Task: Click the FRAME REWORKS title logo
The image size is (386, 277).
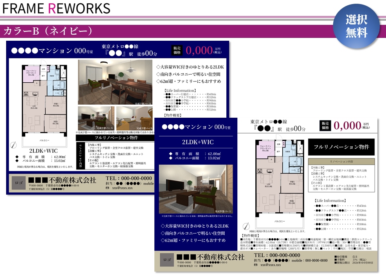Action: pos(56,8)
